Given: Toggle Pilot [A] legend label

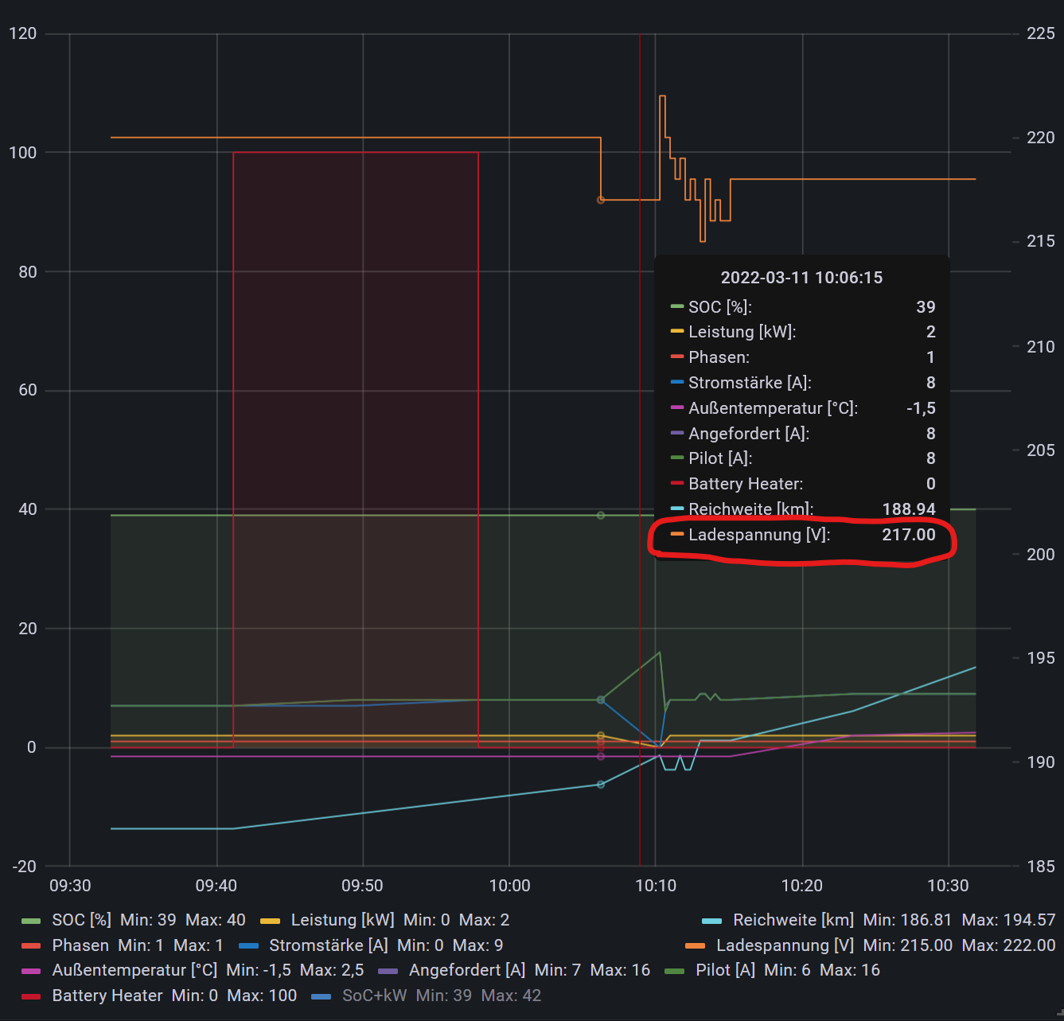Looking at the screenshot, I should pyautogui.click(x=725, y=970).
